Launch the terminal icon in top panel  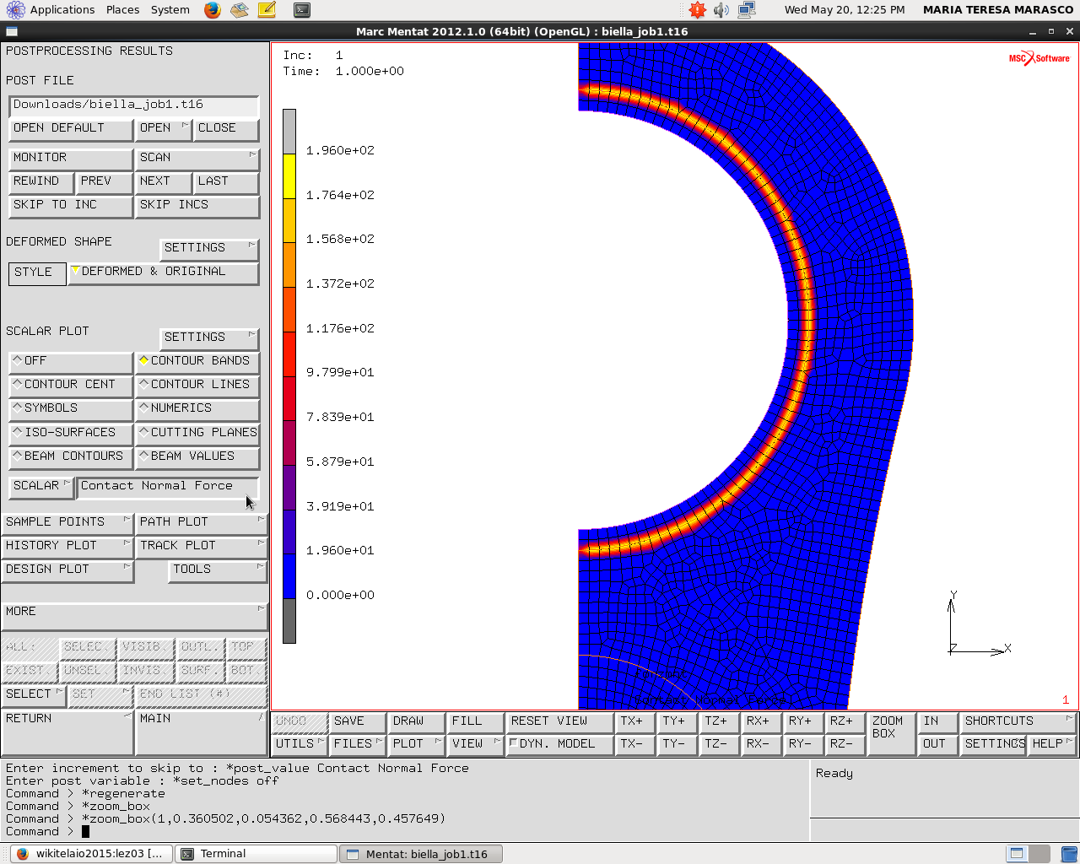(301, 10)
